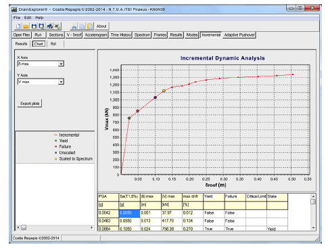Switch to the Modes tab

click(192, 35)
